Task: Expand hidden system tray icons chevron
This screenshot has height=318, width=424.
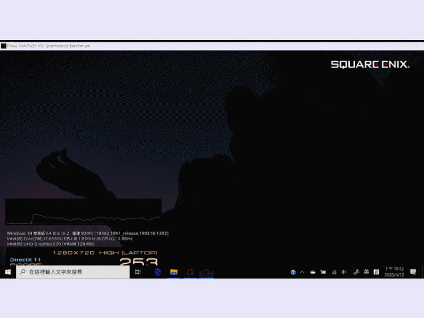Action: (x=302, y=272)
